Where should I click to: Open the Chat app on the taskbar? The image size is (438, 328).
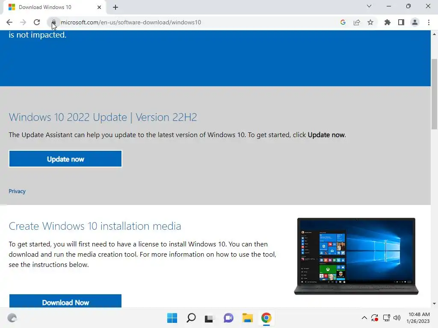[228, 318]
